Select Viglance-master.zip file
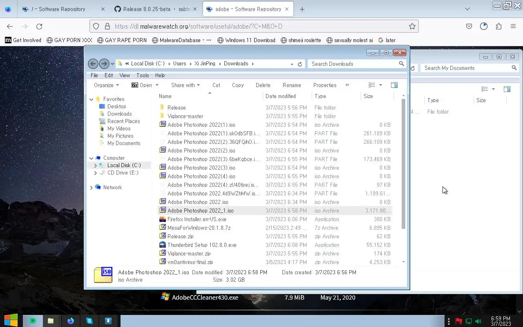This screenshot has height=327, width=523. [189, 253]
